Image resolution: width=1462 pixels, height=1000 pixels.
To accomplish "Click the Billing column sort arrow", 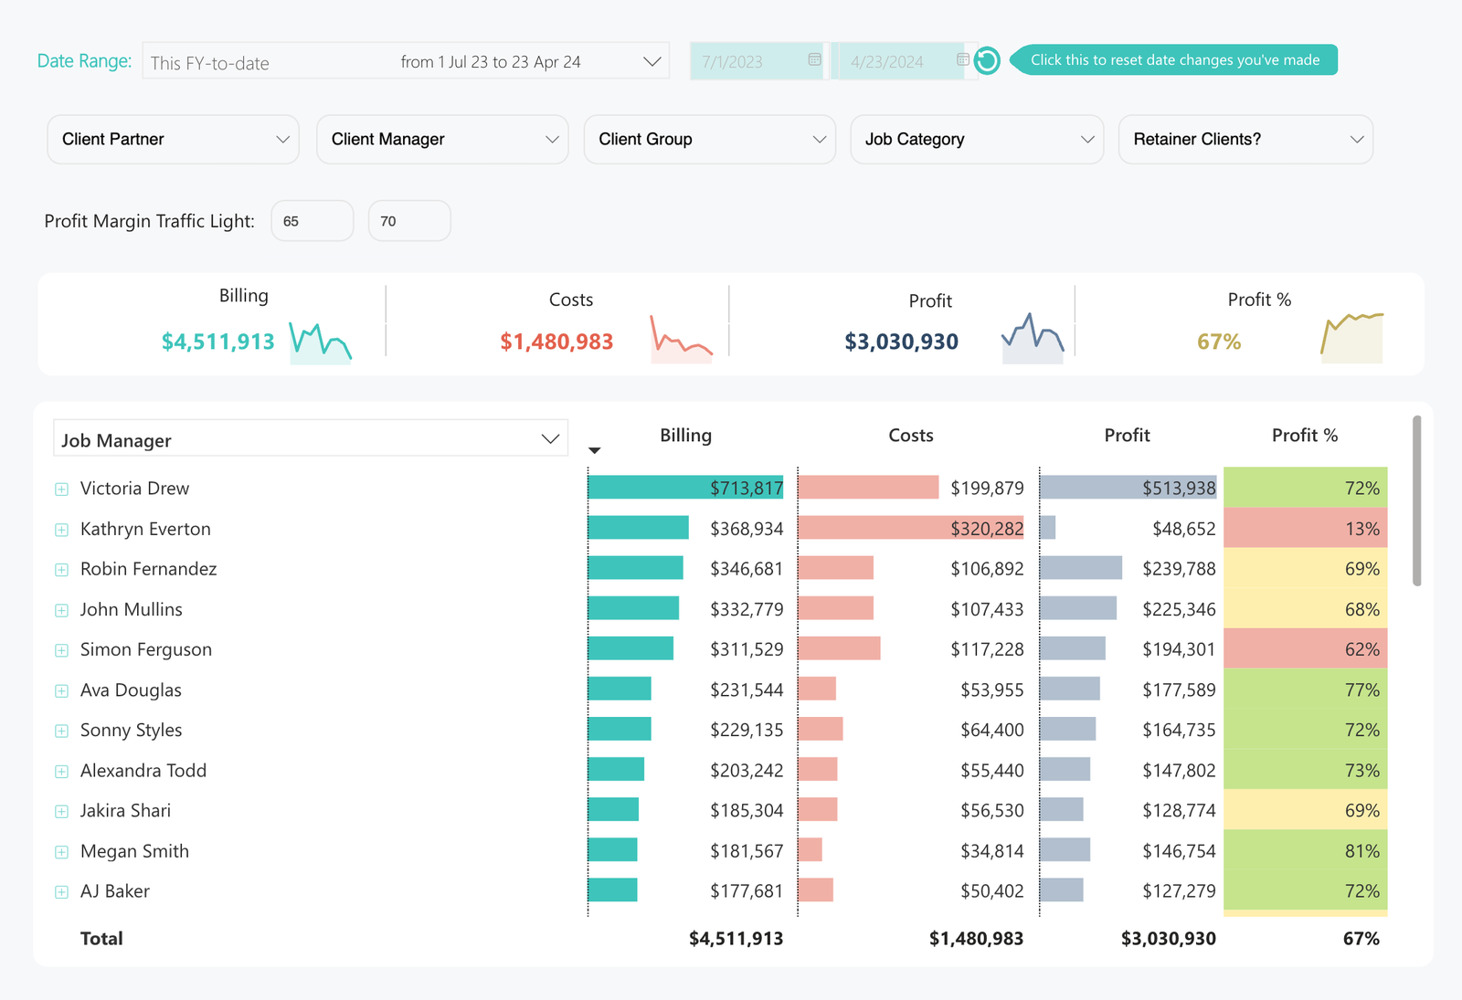I will coord(595,450).
